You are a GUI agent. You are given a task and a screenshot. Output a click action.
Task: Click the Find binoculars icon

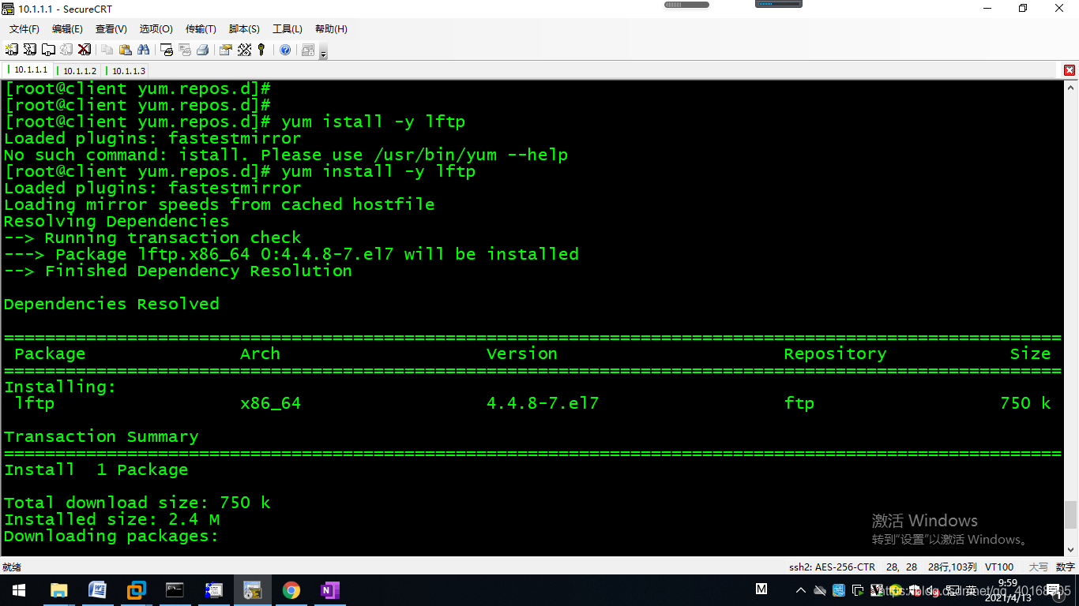click(x=143, y=50)
